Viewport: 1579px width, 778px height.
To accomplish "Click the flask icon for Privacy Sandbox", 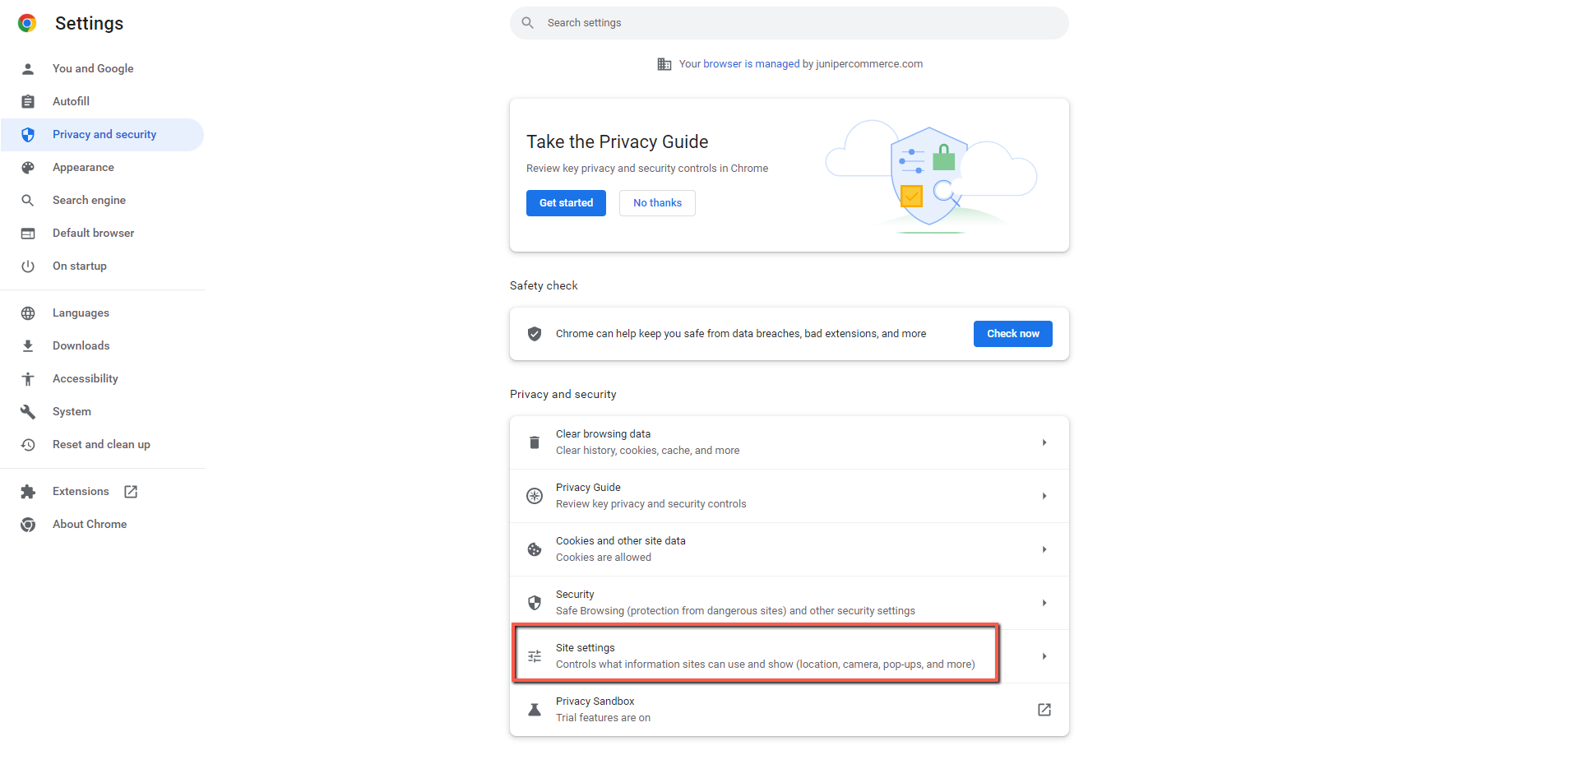I will [535, 710].
